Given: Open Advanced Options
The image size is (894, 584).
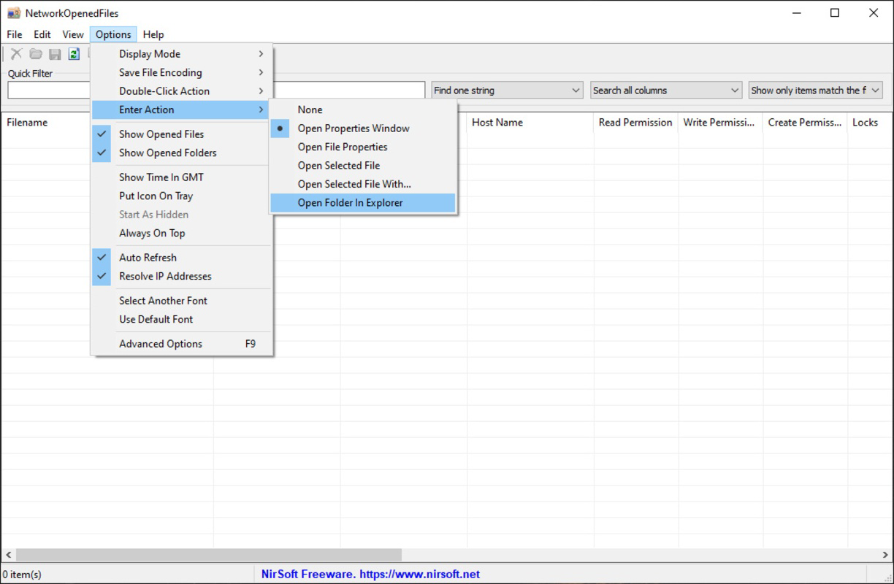Looking at the screenshot, I should tap(182, 344).
